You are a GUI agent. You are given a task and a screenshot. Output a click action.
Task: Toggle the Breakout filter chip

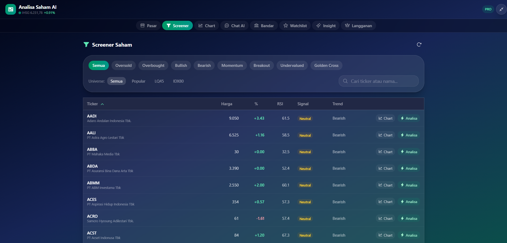click(262, 66)
